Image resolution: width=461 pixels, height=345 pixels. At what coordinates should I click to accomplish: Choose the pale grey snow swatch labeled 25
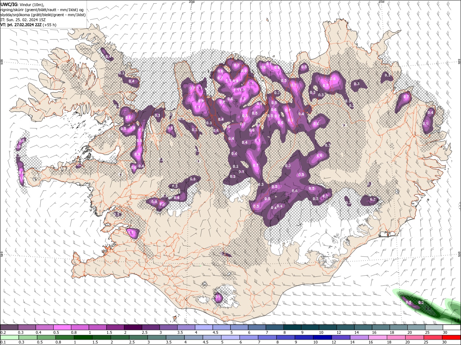[434, 327]
